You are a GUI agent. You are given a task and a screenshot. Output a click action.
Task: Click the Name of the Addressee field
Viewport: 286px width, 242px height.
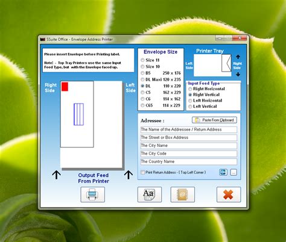point(189,129)
